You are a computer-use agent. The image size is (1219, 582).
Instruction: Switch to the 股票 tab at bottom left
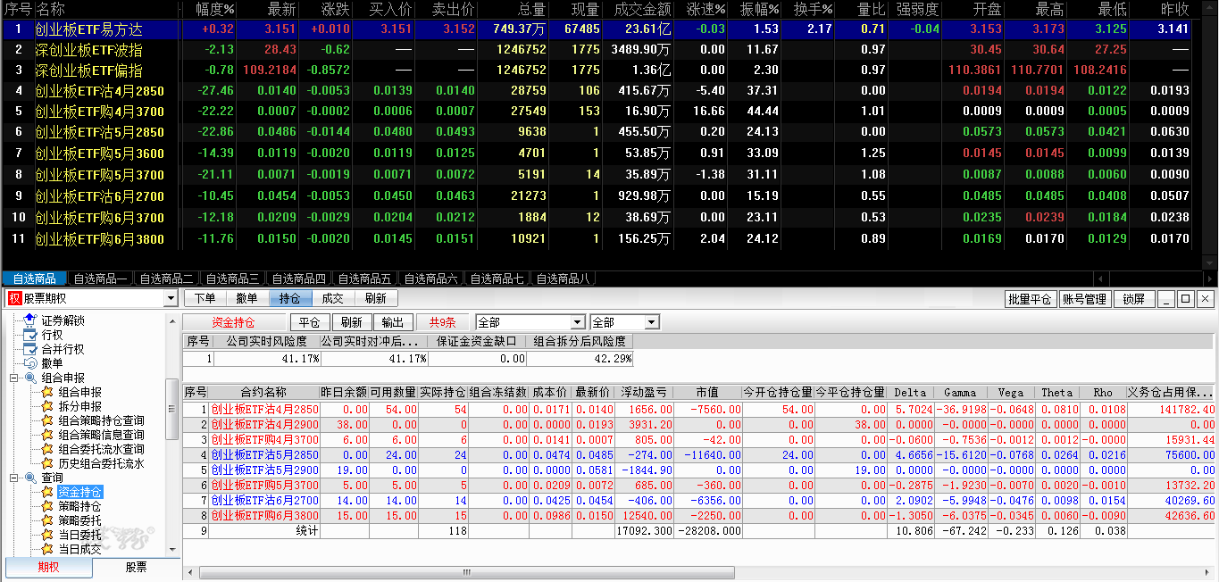[x=136, y=568]
